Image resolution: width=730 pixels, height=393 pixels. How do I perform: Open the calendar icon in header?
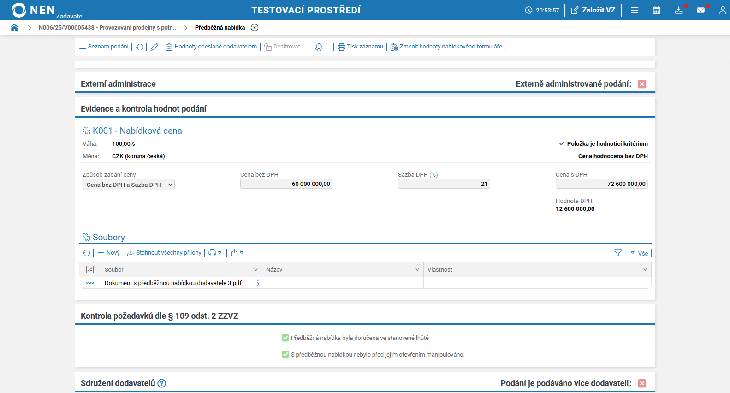(x=656, y=10)
